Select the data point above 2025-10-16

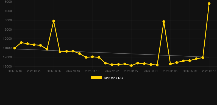(73, 51)
